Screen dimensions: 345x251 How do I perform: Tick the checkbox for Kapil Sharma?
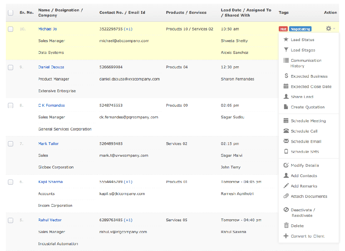pos(11,182)
